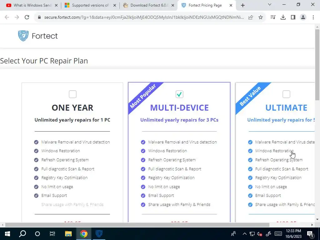This screenshot has height=240, width=320.
Task: Open Fortect app from taskbar
Action: pos(99,234)
